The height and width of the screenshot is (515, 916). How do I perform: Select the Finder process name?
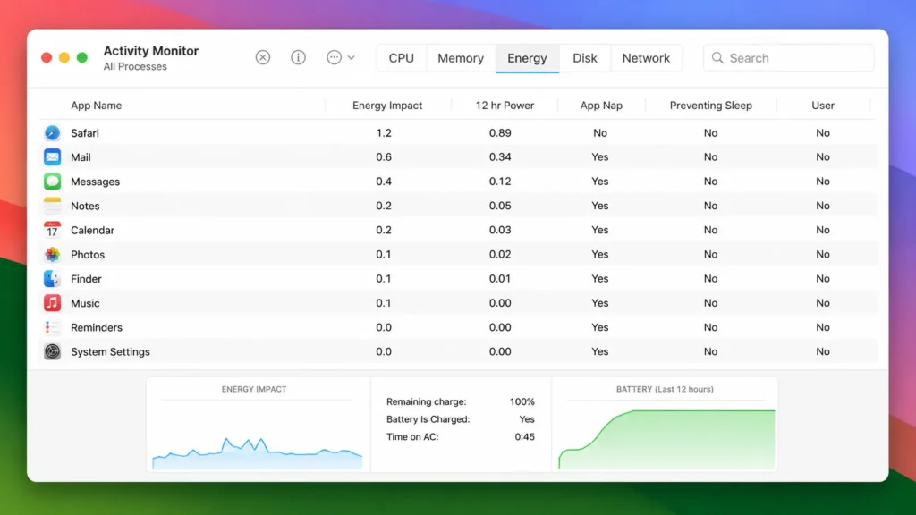tap(86, 279)
